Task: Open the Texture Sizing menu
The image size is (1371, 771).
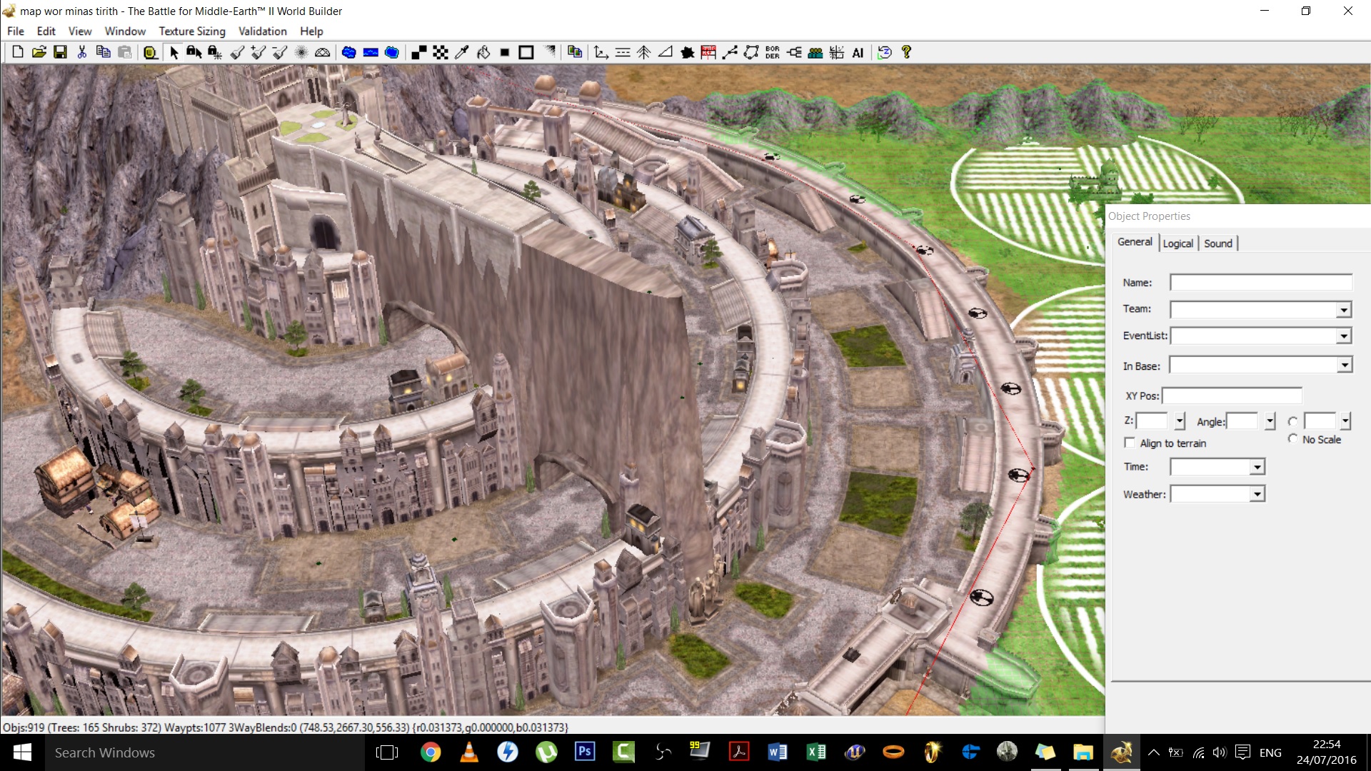Action: tap(192, 31)
